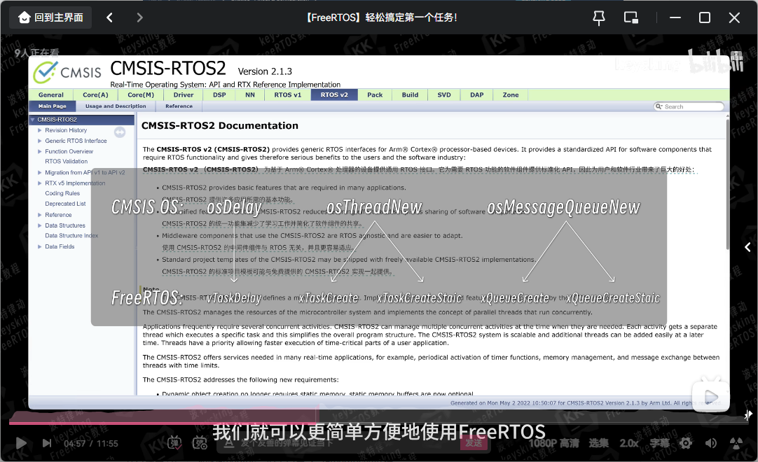Change the 2.0x playback speed

point(629,443)
